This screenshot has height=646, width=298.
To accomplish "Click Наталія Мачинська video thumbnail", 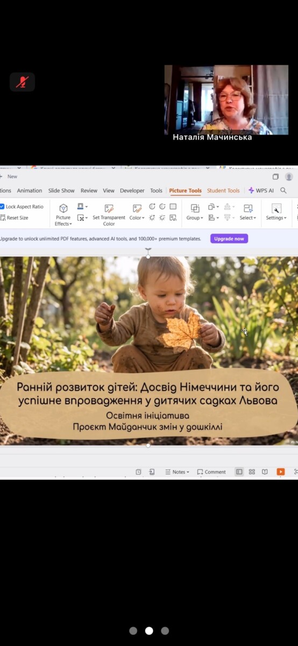I will (226, 100).
